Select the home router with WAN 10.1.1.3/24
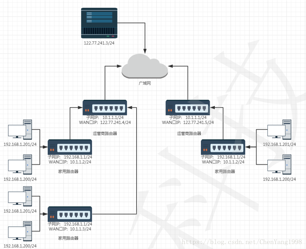This screenshot has height=249, width=306. 70,214
